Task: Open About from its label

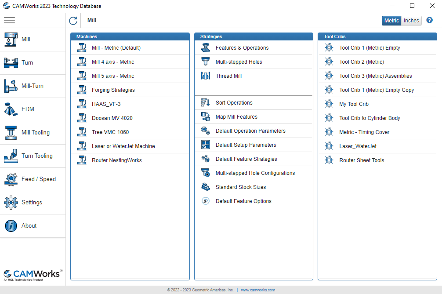Action: [29, 225]
